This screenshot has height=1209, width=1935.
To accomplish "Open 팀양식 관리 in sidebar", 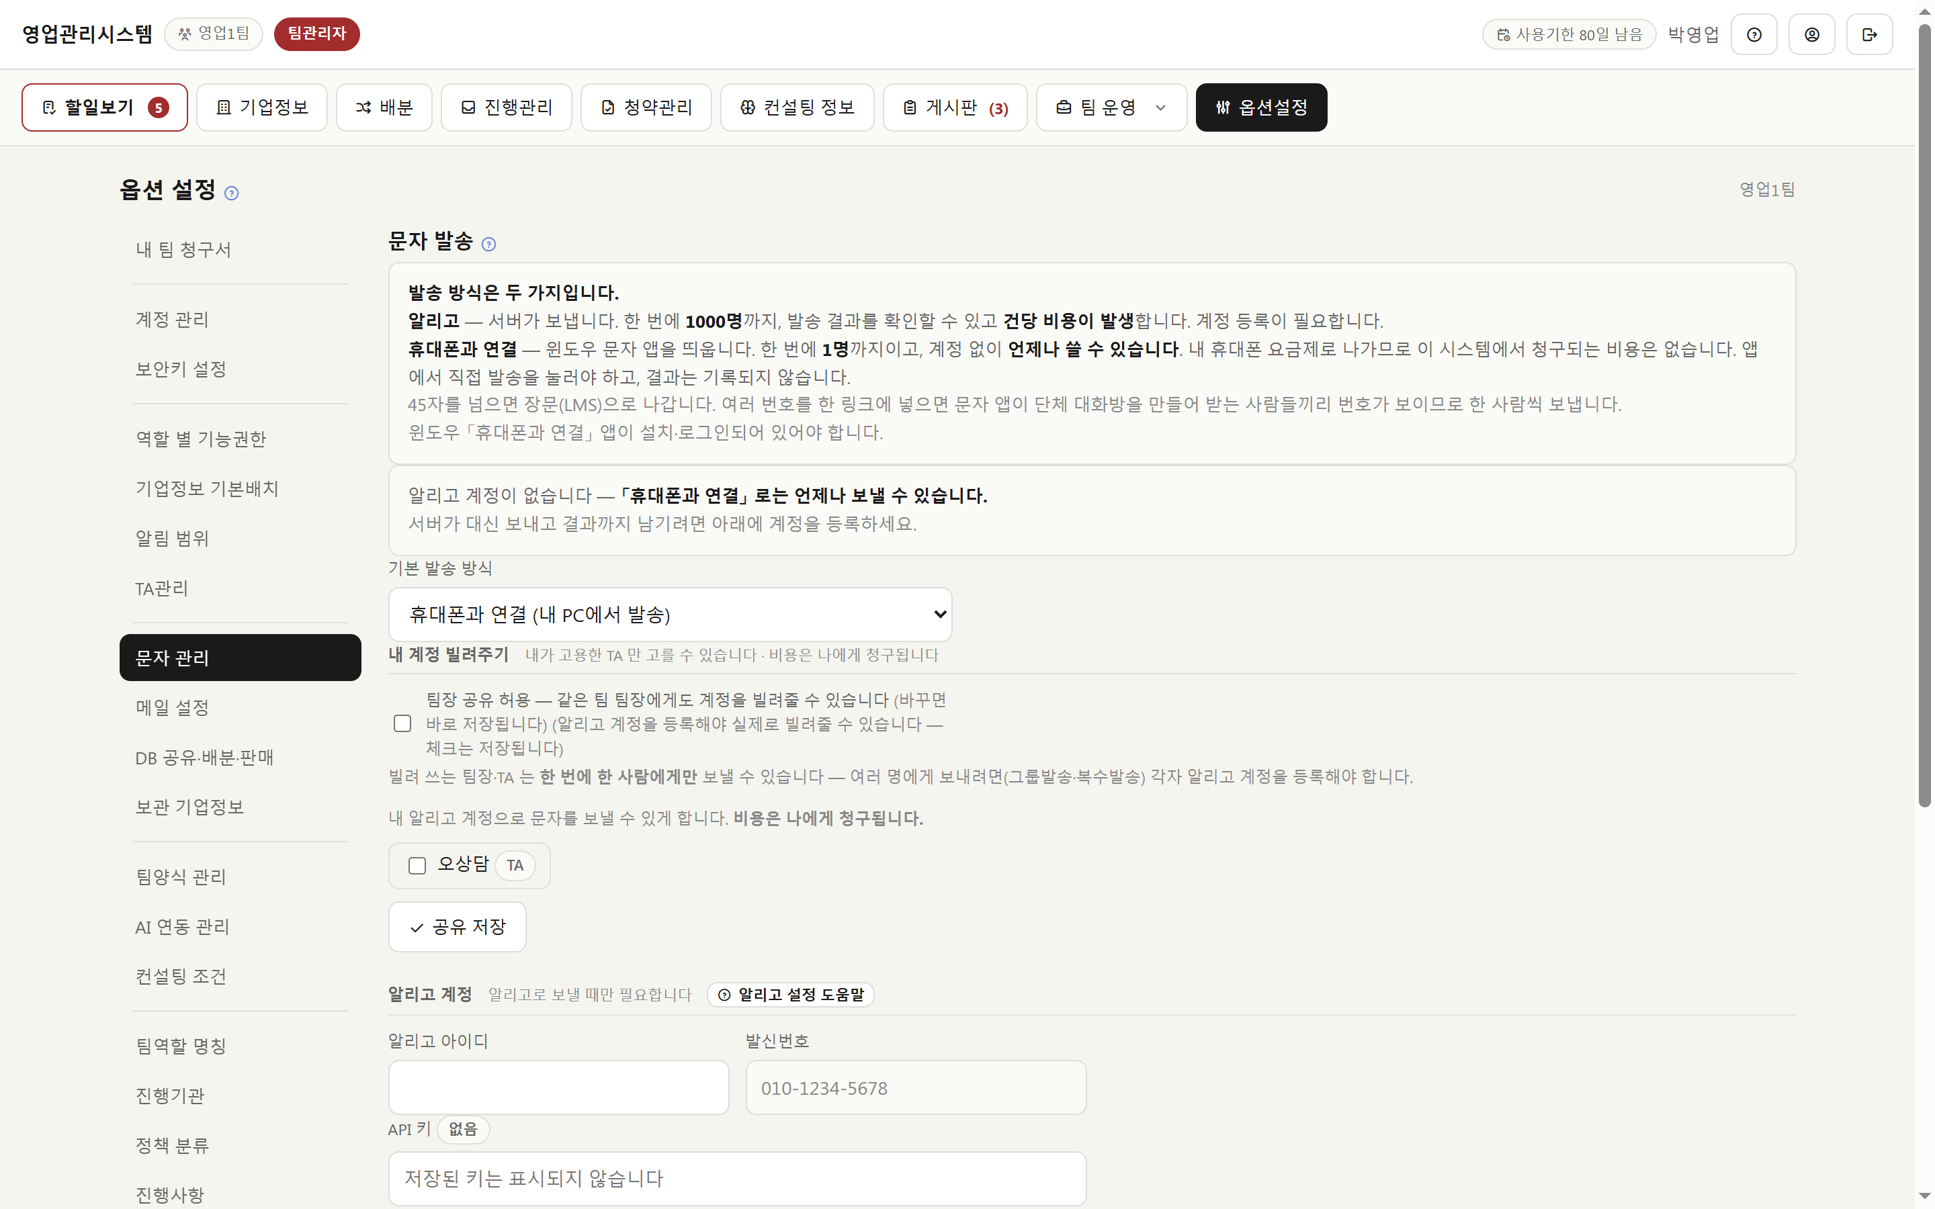I will click(240, 877).
